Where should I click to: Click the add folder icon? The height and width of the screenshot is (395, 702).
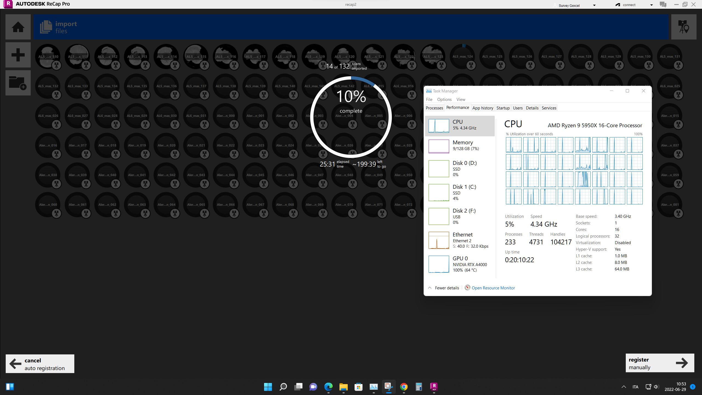pos(18,83)
